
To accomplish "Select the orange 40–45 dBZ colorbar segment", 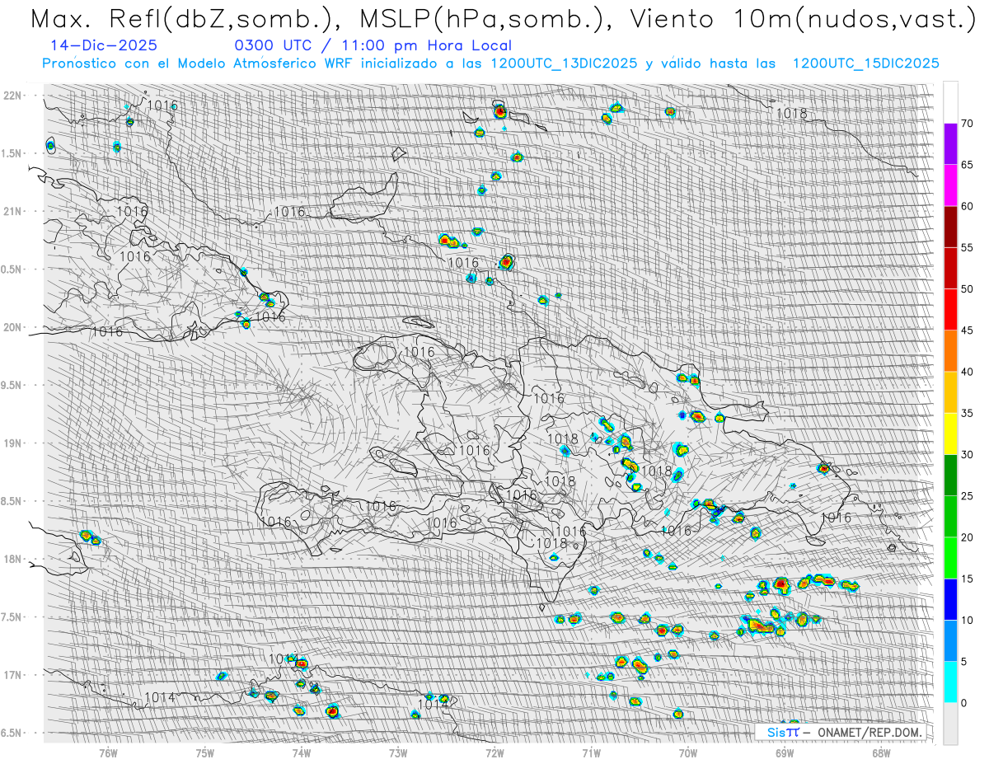I will [950, 351].
